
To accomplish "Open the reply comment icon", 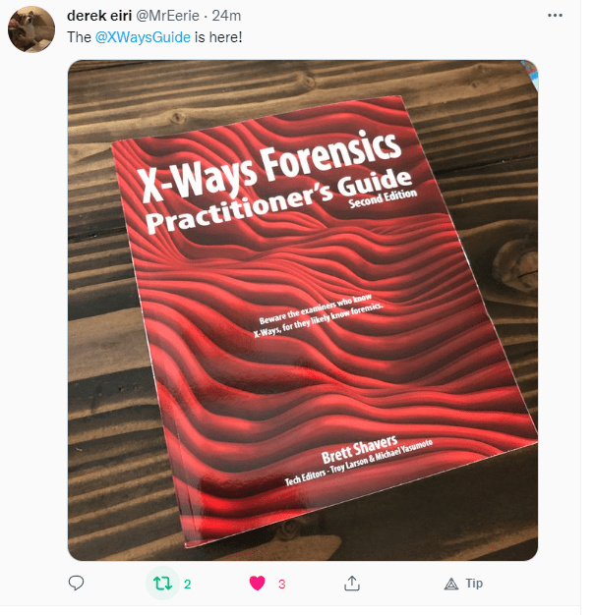I will point(76,583).
